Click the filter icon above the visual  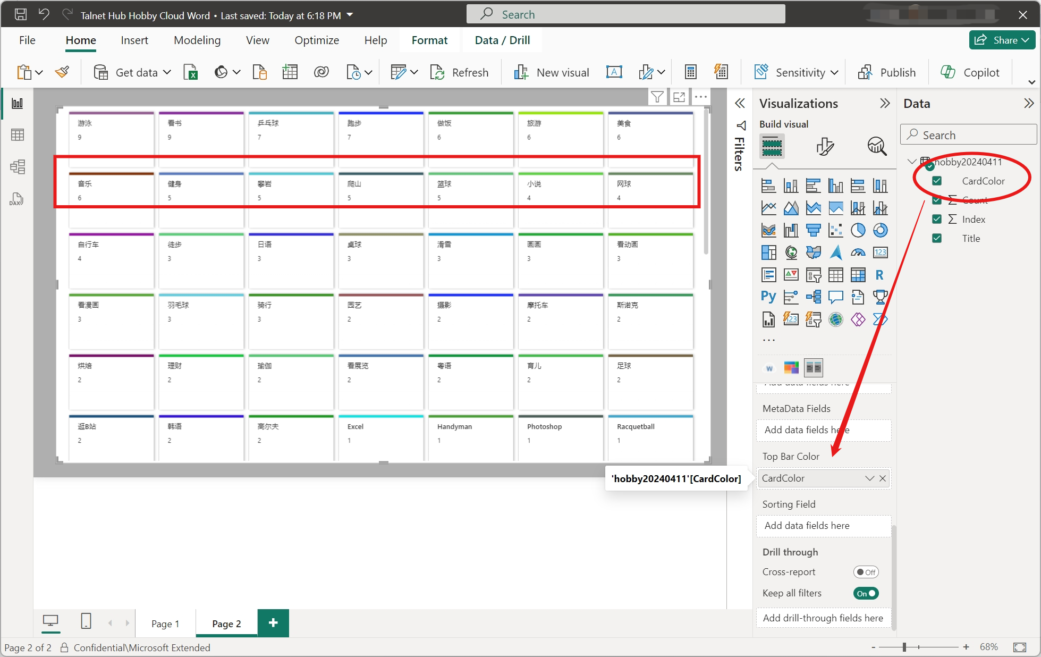click(x=657, y=97)
